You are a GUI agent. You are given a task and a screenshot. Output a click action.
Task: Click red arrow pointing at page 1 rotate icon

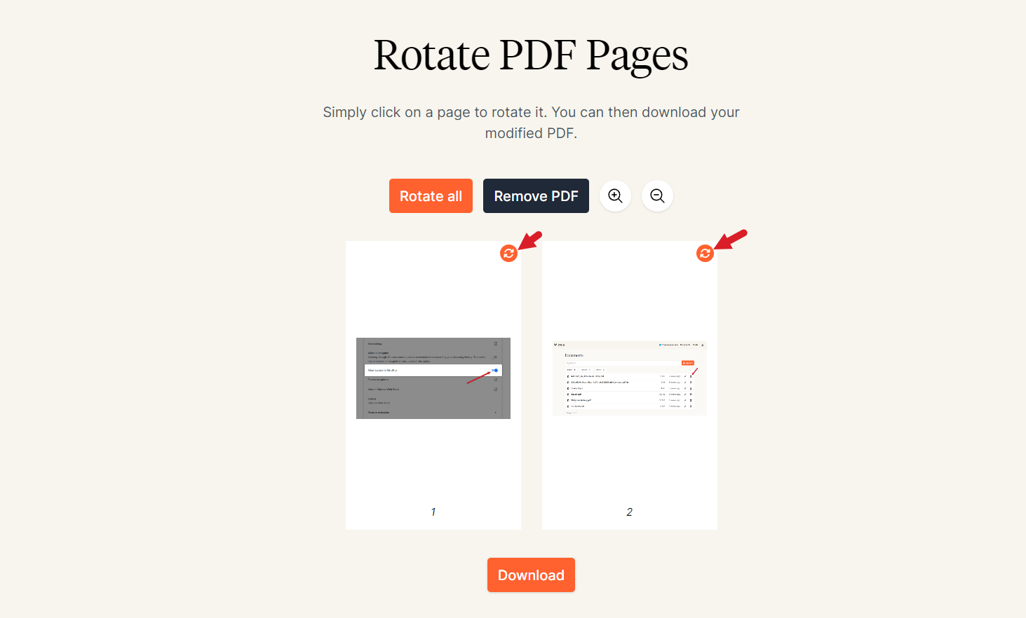coord(530,240)
